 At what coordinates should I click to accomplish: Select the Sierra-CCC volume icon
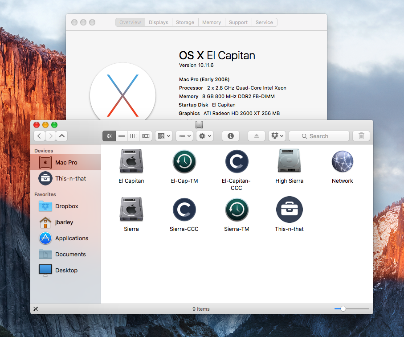click(x=184, y=210)
